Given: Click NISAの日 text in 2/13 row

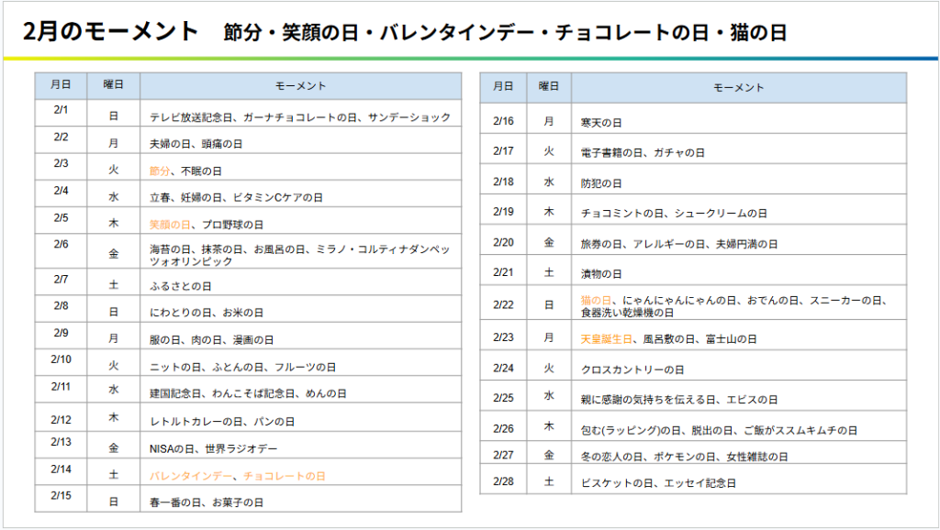Looking at the screenshot, I should tap(172, 449).
